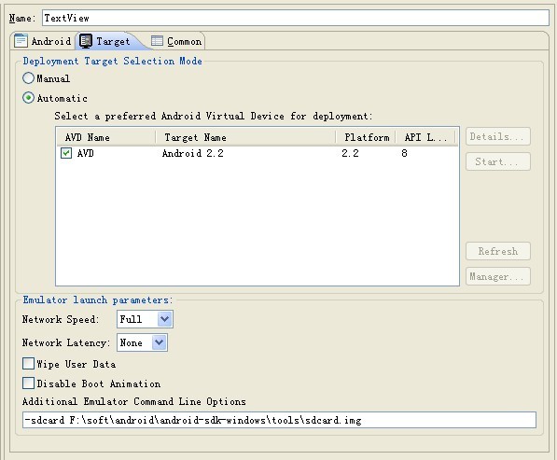Screen dimensions: 557x460
Task: Sort by AVD Name column header
Action: pos(106,137)
